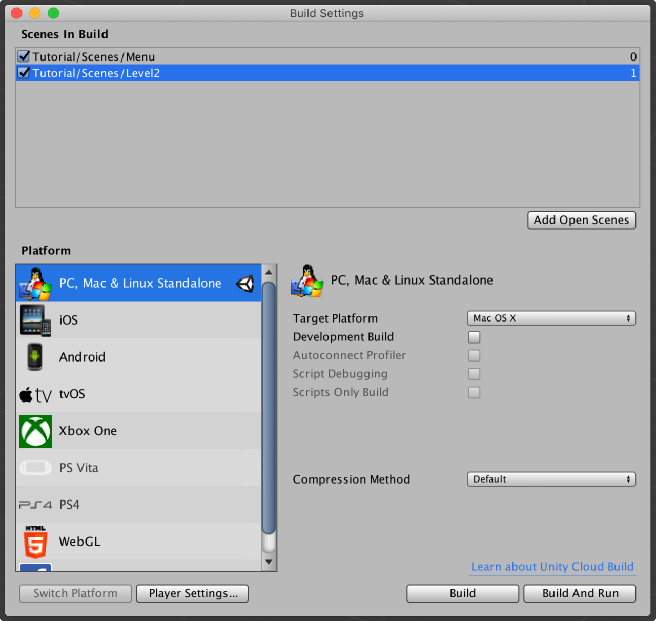Click the Build button
The width and height of the screenshot is (656, 621).
(463, 593)
